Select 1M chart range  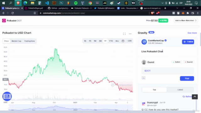point(95,41)
